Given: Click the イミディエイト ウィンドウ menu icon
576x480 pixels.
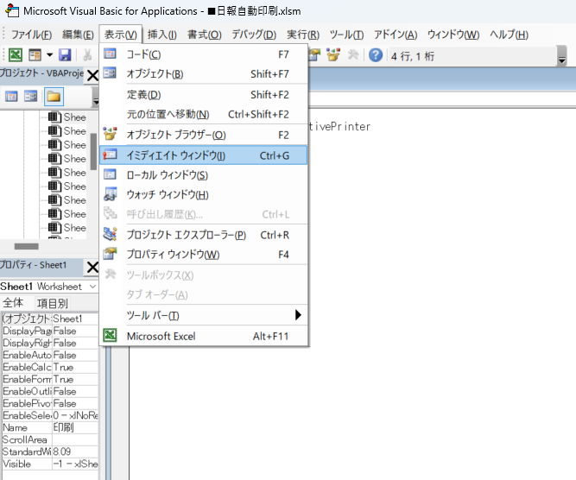Looking at the screenshot, I should point(110,155).
